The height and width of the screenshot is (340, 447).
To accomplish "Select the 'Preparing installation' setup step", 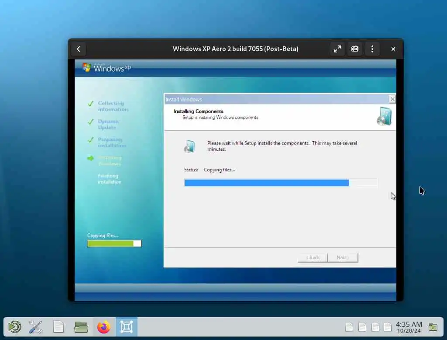I will (x=112, y=142).
